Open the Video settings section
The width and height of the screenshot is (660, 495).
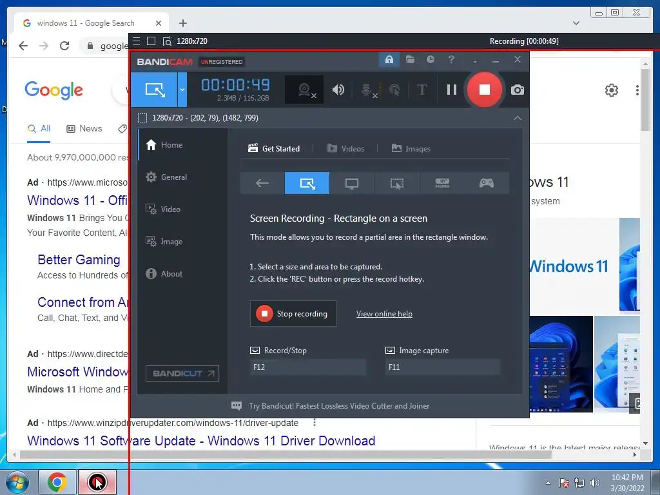pos(163,209)
